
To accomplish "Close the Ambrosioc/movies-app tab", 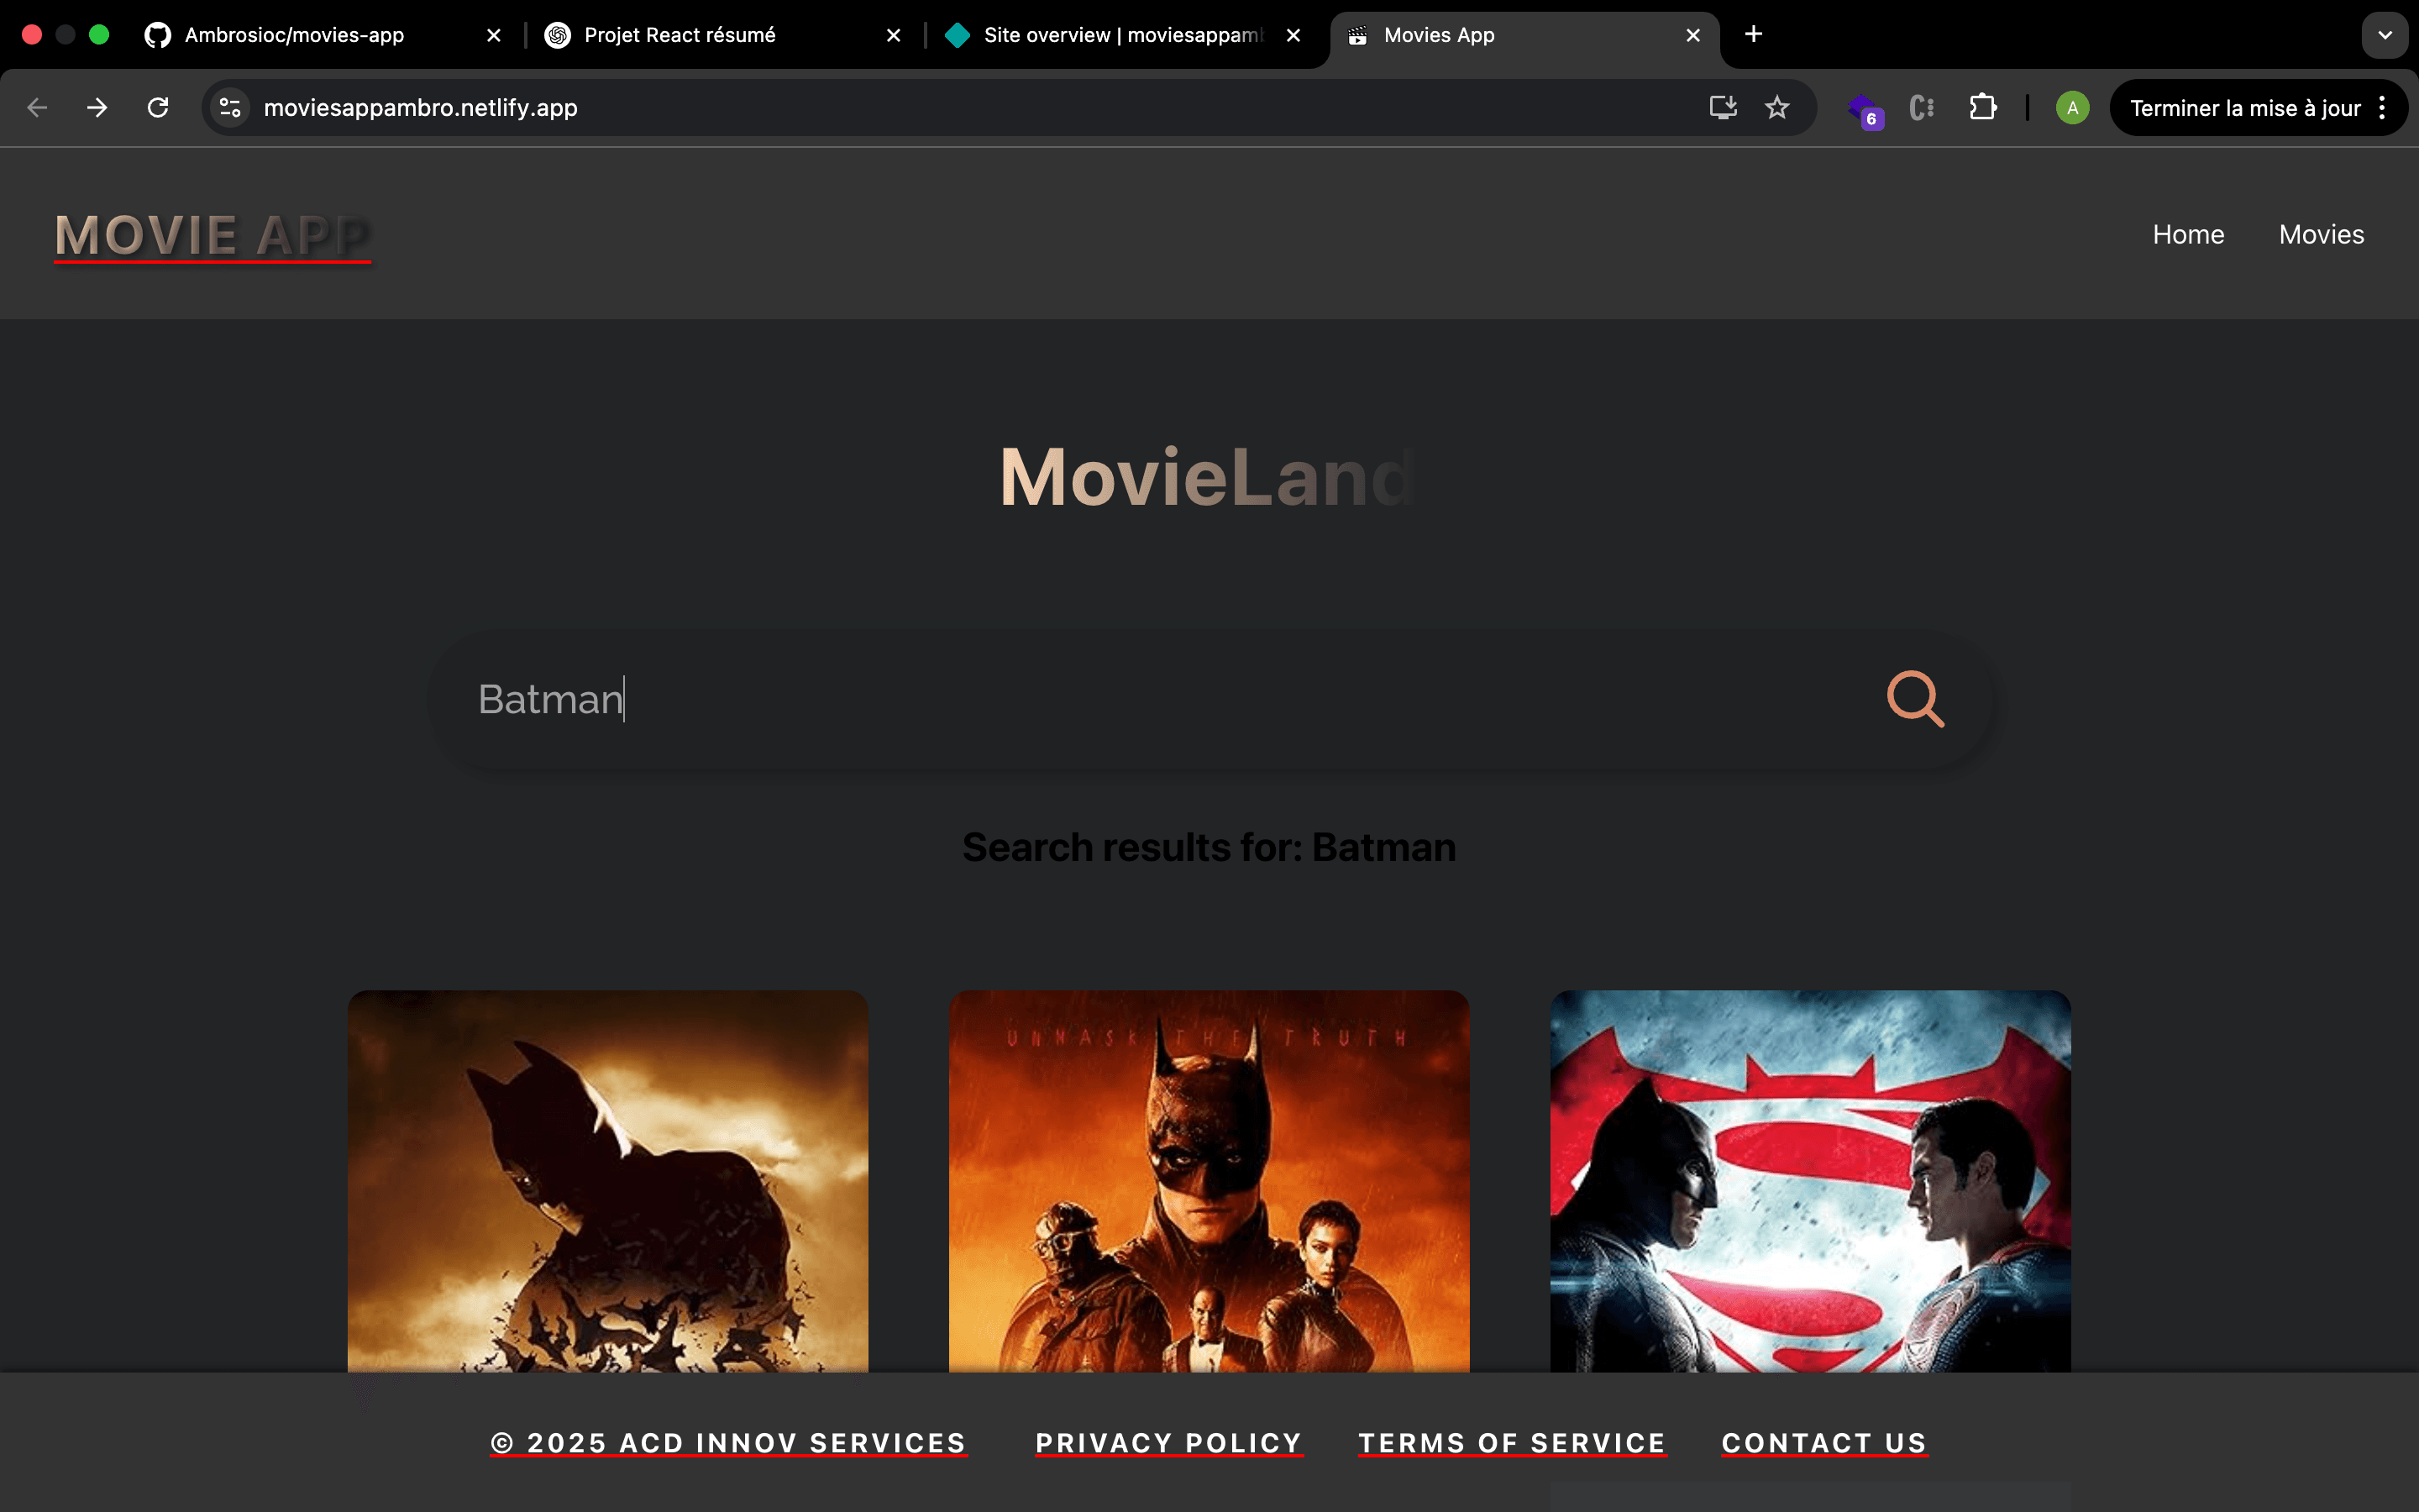I will (494, 35).
